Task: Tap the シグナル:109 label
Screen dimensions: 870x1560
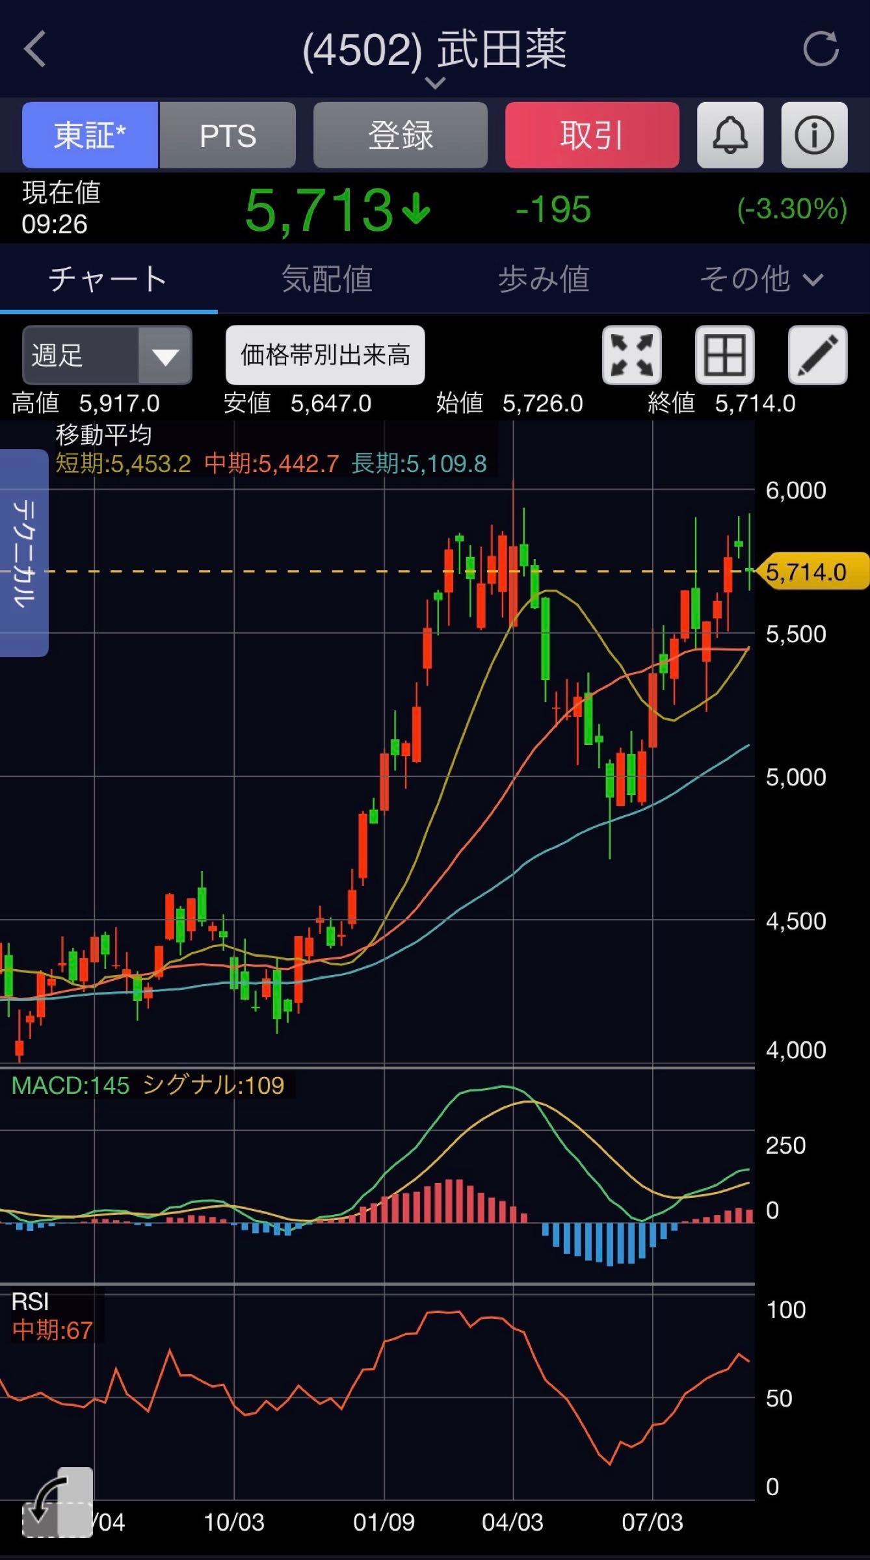Action: coord(213,1085)
